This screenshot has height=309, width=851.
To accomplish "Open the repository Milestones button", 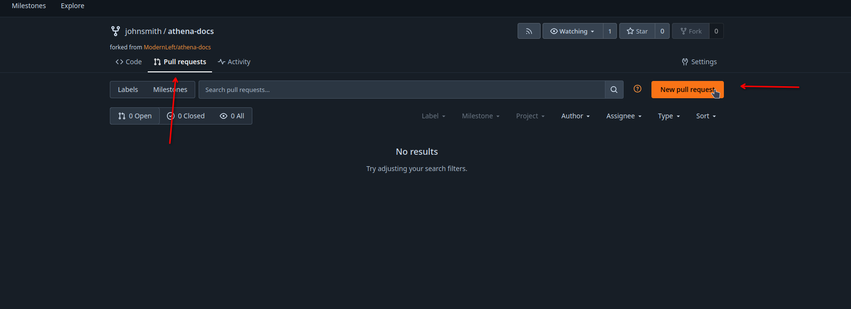I will pyautogui.click(x=170, y=90).
